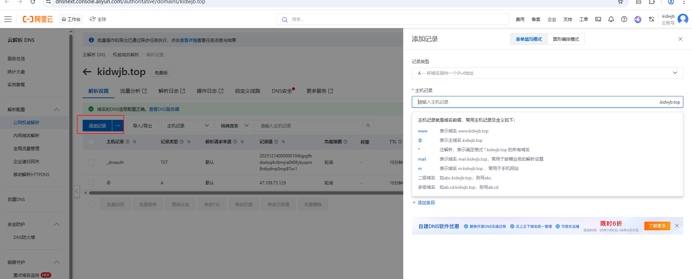This screenshot has width=692, height=279.
Task: Open the exact search mode dropdown
Action: (235, 126)
